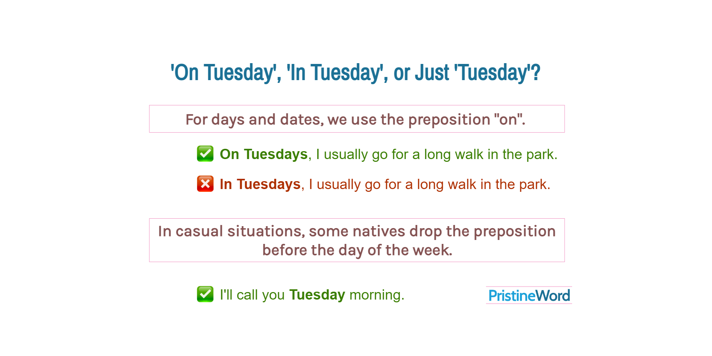Click the red cross icon beside "In Tuesdays"
Image resolution: width=712 pixels, height=356 pixels.
pyautogui.click(x=205, y=184)
